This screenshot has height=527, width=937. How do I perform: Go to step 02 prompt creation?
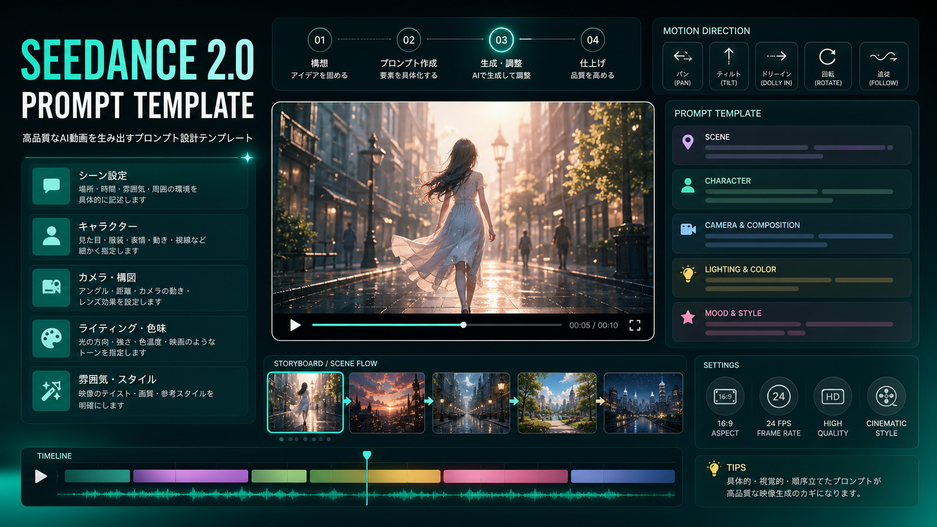[x=409, y=40]
